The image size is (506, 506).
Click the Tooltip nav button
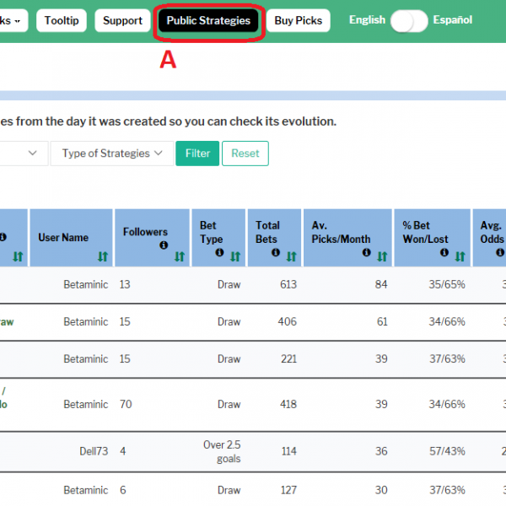[62, 20]
